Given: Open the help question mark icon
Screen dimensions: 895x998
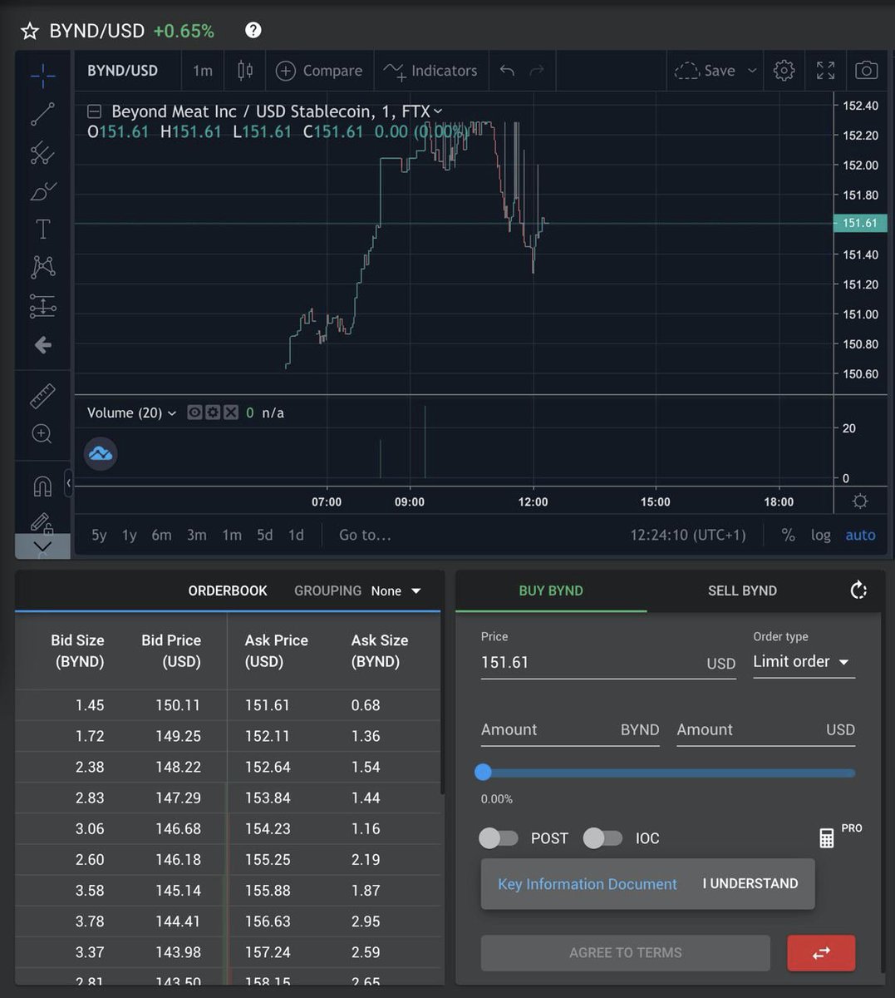Looking at the screenshot, I should click(253, 30).
